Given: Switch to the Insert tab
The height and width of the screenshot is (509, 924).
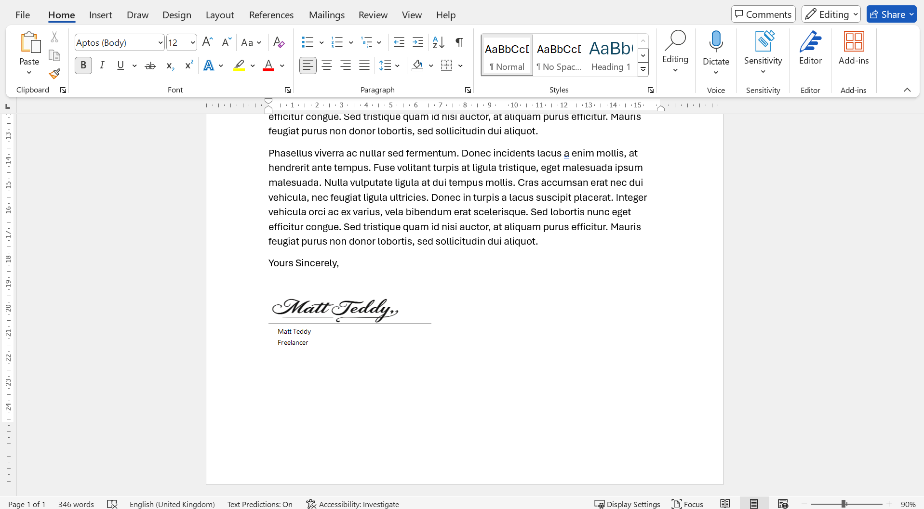Looking at the screenshot, I should tap(100, 15).
